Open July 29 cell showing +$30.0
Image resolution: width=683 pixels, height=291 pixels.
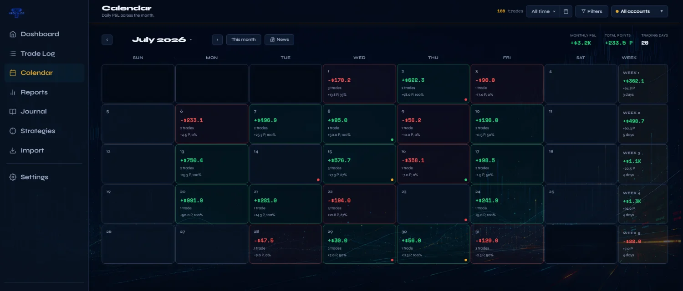tap(359, 244)
